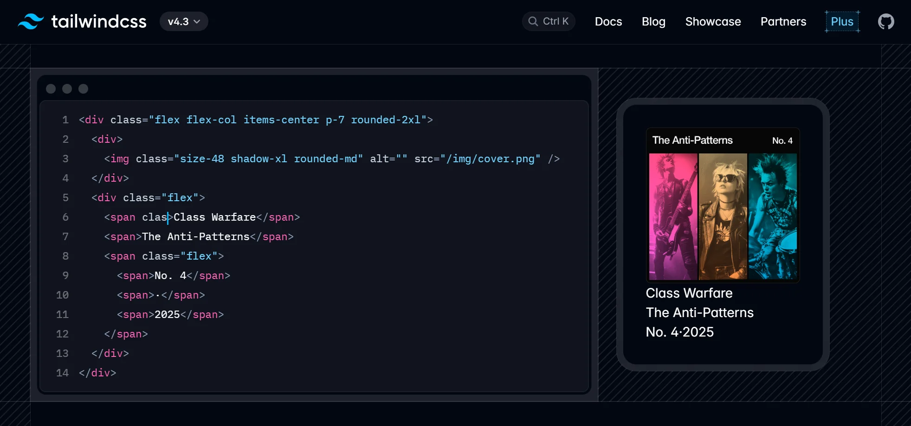
Task: Click the album cover image preview
Action: [723, 205]
